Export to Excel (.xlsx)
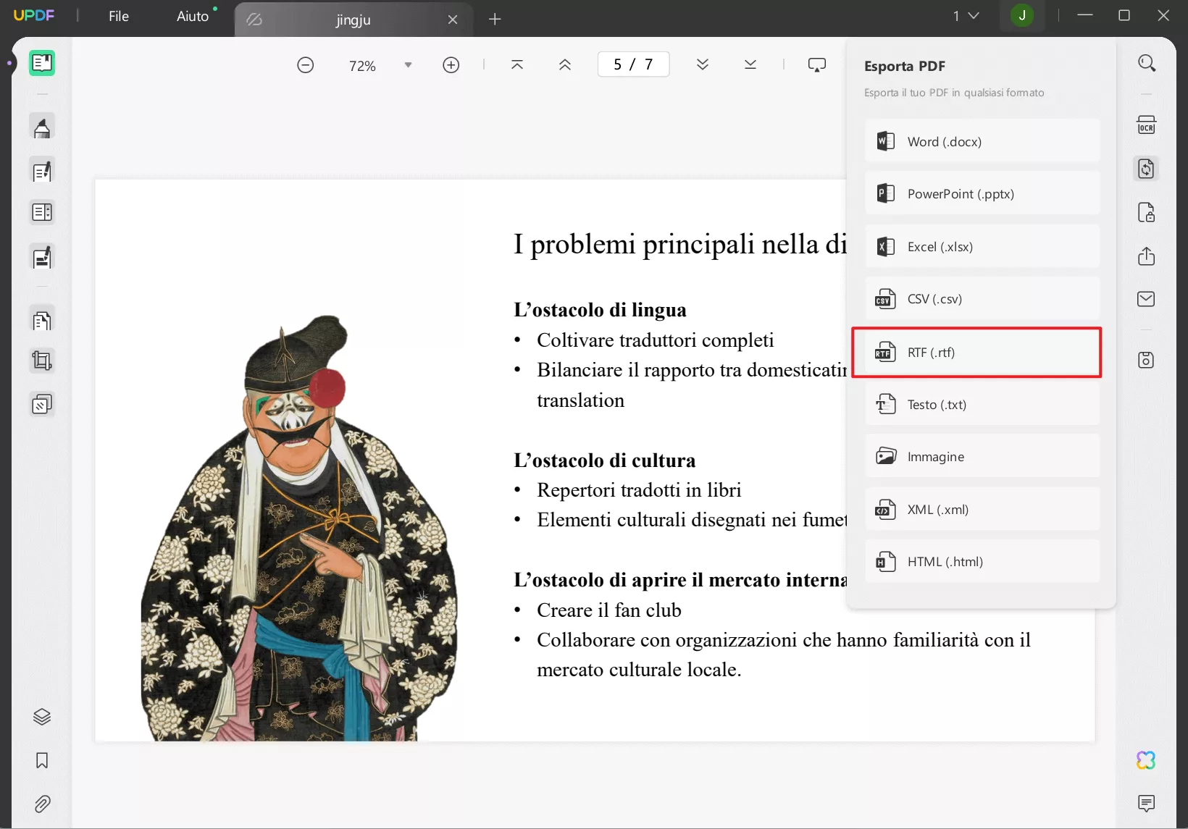Screen dimensions: 1188x829 [x=982, y=246]
